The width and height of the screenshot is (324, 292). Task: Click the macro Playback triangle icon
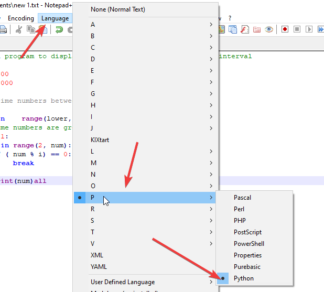coord(309,29)
